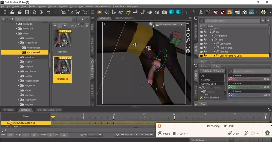This screenshot has height=142, width=272.
Task: Open the Render menu
Action: pyautogui.click(x=32, y=6)
